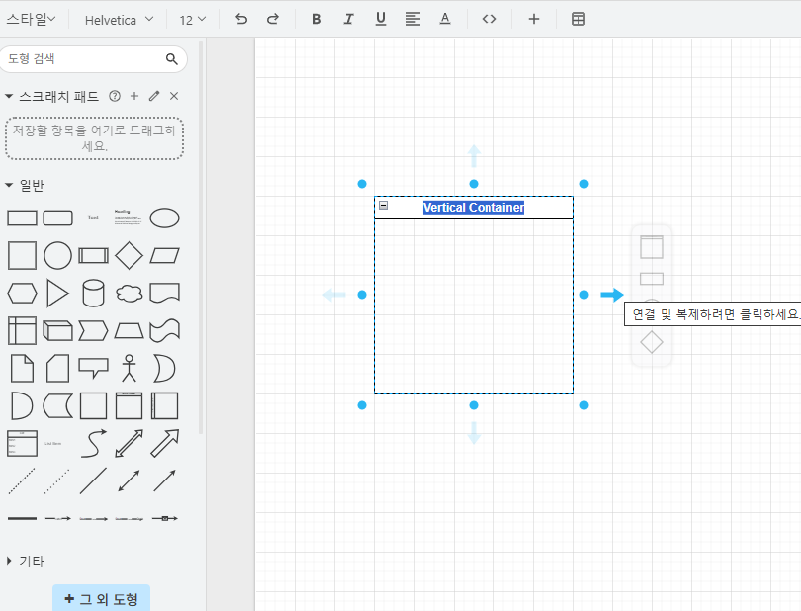Screen dimensions: 801x611
Task: Select the callout speech bubble shape
Action: [94, 369]
